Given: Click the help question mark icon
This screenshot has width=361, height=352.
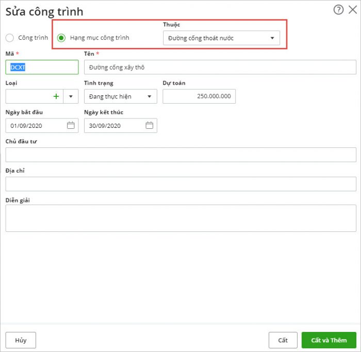Looking at the screenshot, I should pos(338,10).
